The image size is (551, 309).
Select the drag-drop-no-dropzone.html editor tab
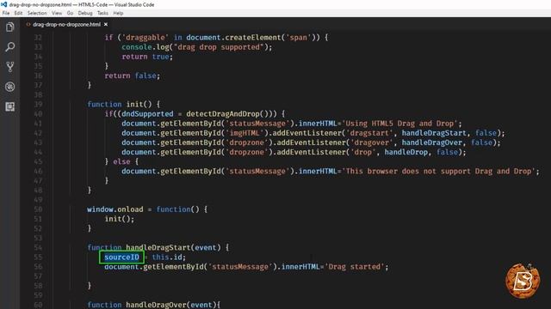point(66,25)
